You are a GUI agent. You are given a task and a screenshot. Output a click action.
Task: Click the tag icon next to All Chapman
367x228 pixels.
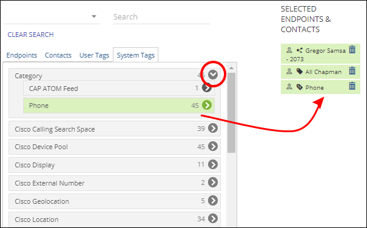[300, 72]
